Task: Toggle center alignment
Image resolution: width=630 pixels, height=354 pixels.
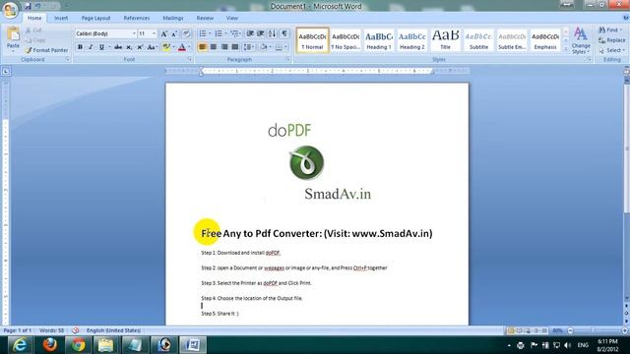Action: 214,47
